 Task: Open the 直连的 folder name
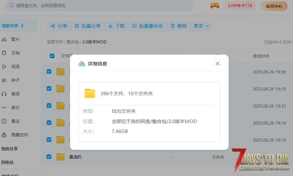tap(75, 157)
